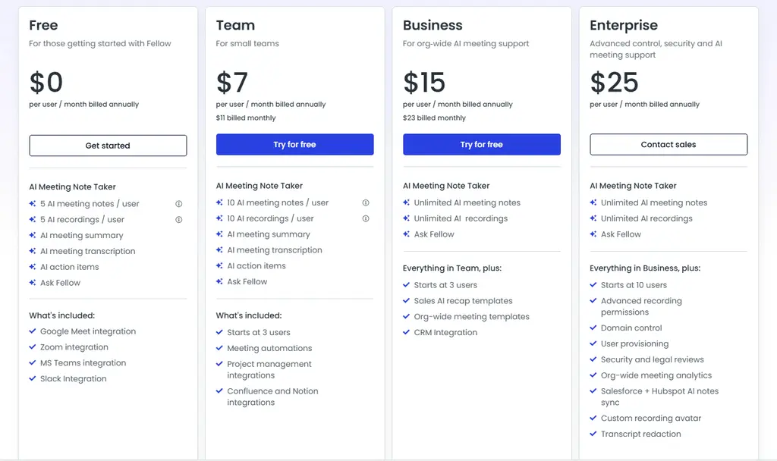The image size is (777, 461).
Task: Click the sparkle icon next to Ask Fellow in Free
Action: (32, 282)
